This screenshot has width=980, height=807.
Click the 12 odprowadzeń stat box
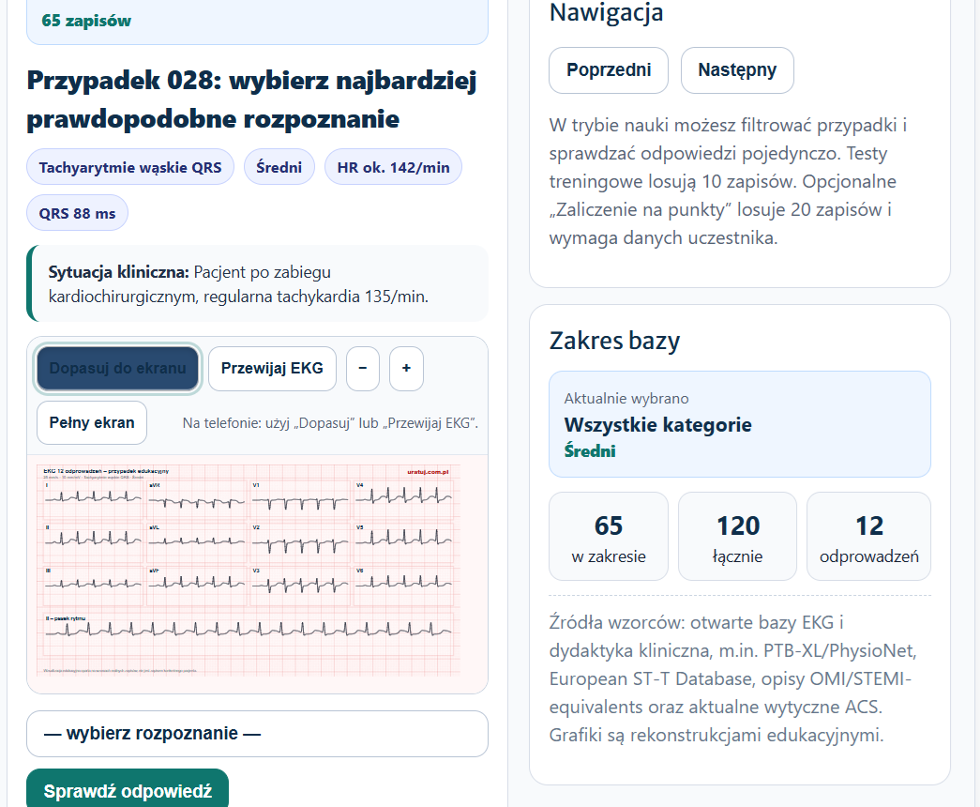click(868, 536)
